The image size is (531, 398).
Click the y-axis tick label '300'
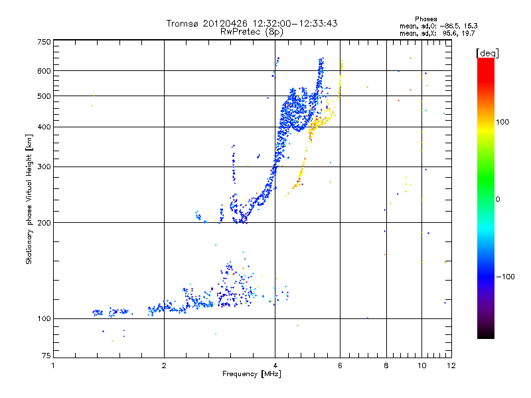pos(44,166)
